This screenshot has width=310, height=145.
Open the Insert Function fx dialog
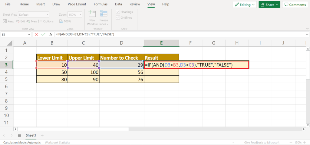pos(51,34)
